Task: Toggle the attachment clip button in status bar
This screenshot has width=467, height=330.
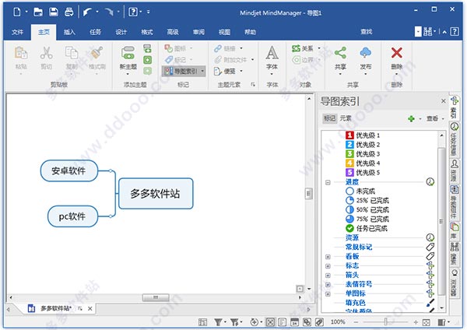Action: [x=319, y=322]
